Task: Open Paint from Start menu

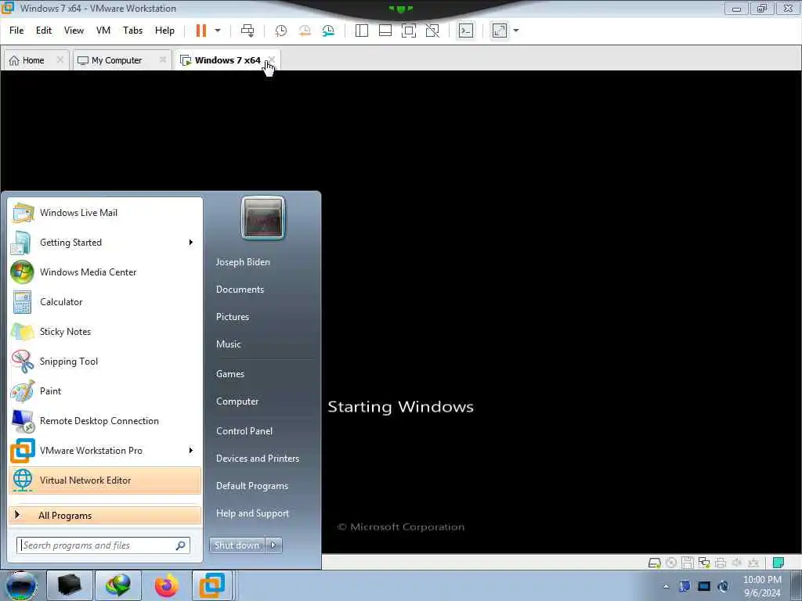Action: 106,391
